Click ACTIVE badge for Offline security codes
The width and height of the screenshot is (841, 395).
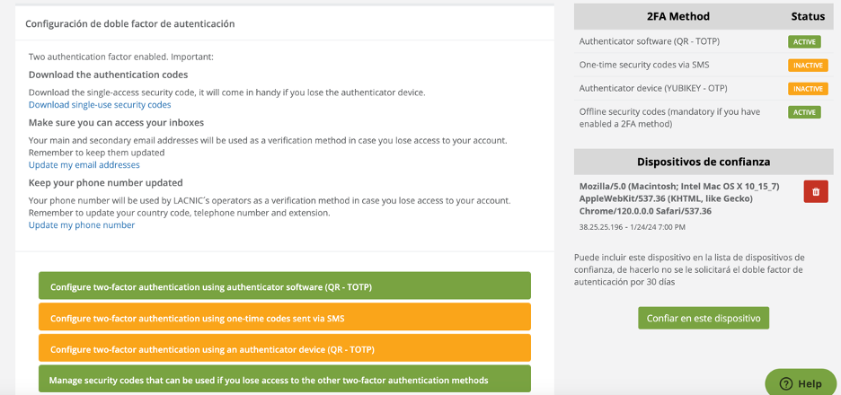pos(804,112)
